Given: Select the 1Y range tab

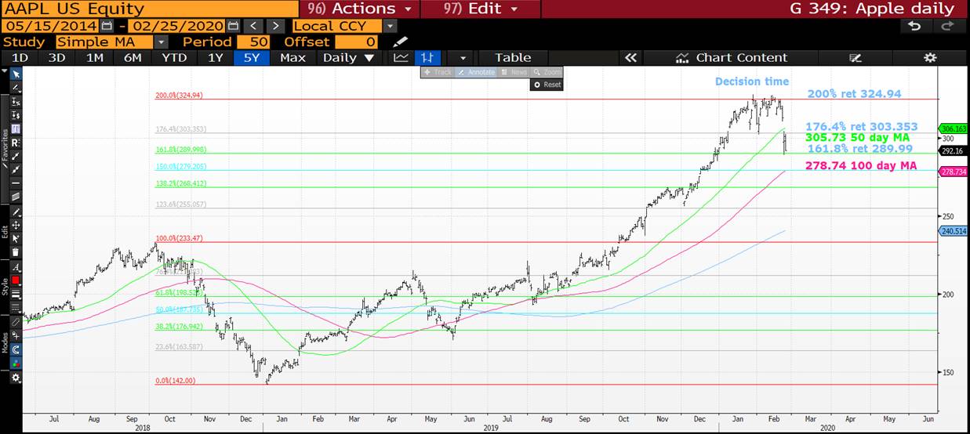Looking at the screenshot, I should [215, 57].
